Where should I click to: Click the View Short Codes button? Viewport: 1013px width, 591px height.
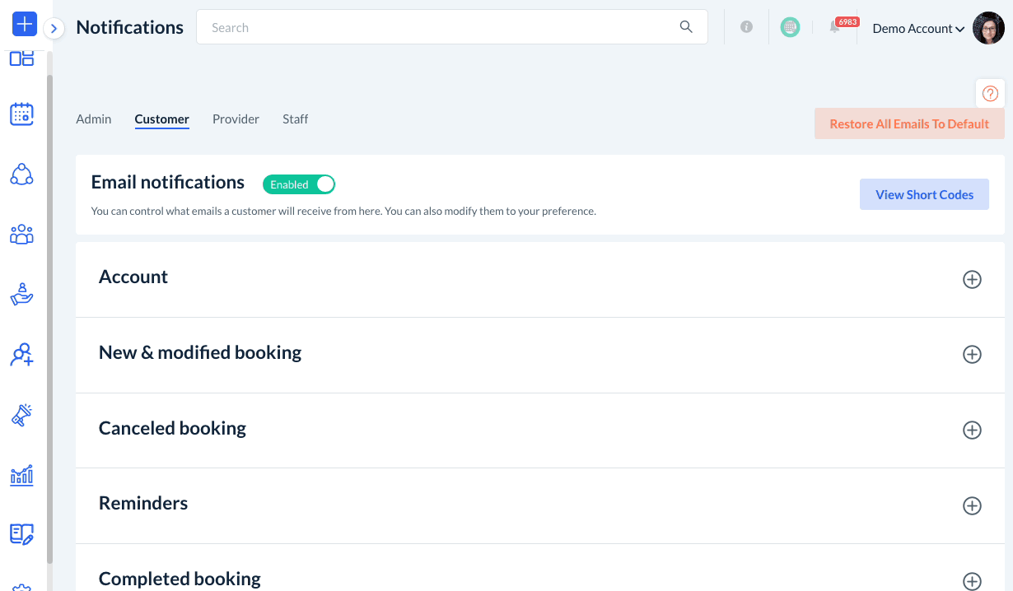924,195
